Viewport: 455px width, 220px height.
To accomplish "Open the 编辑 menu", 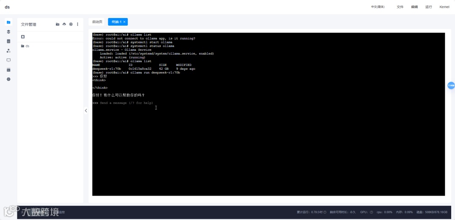I will [x=415, y=7].
